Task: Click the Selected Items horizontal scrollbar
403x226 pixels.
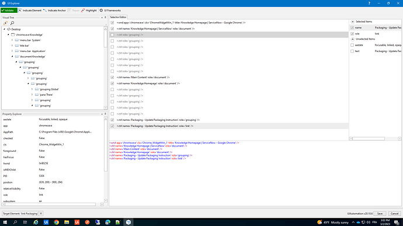Action: (369, 138)
